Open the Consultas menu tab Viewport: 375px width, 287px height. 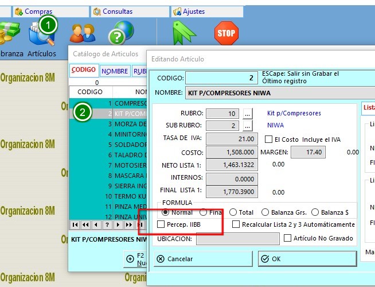130,11
